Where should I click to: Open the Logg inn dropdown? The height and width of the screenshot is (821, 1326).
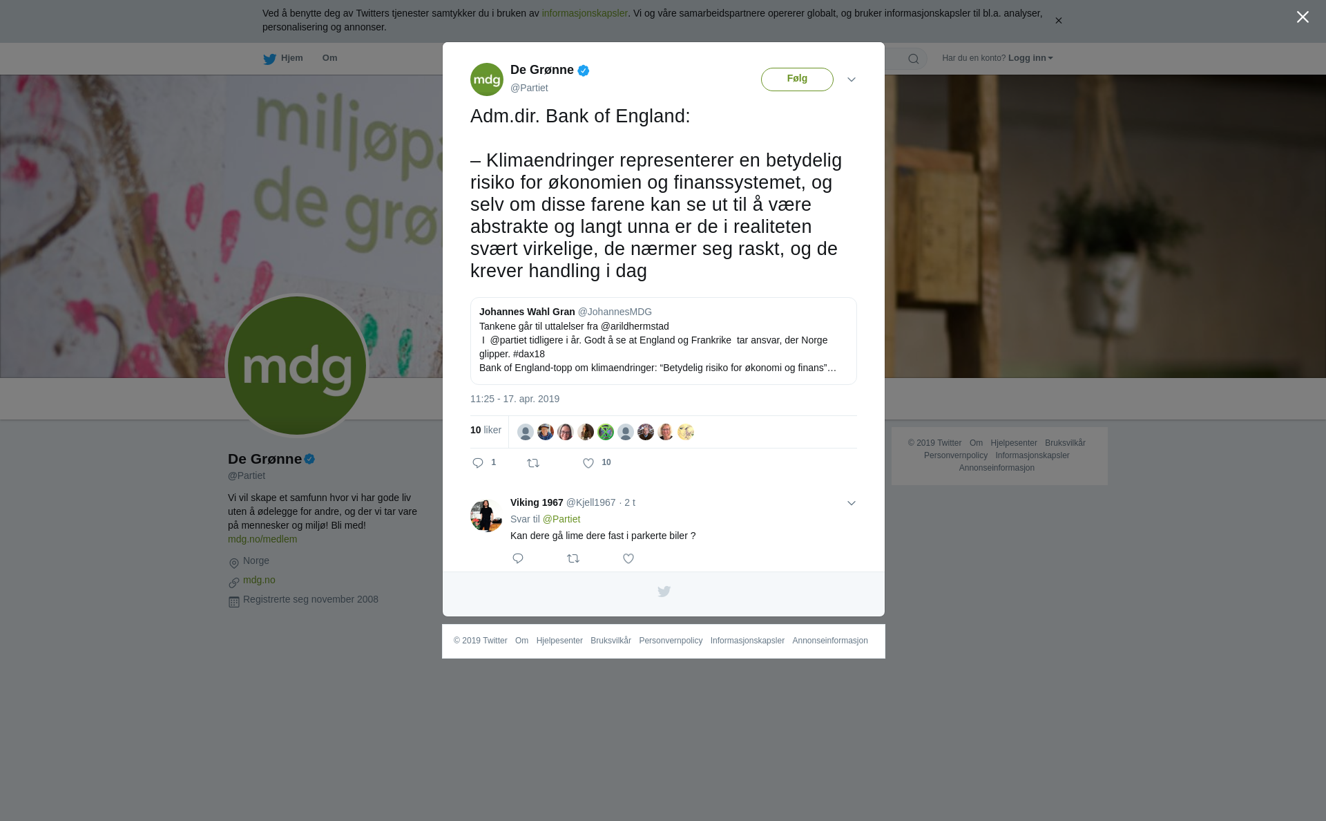[1030, 58]
